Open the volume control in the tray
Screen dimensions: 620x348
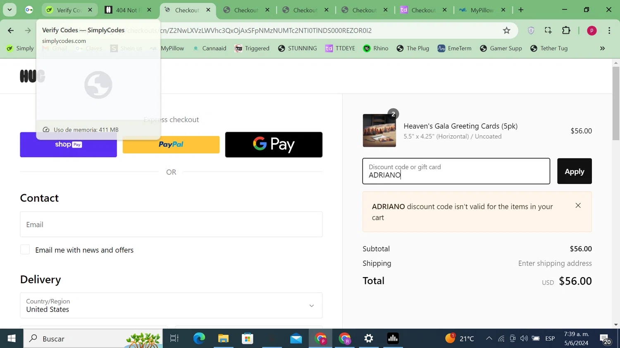[x=524, y=339]
